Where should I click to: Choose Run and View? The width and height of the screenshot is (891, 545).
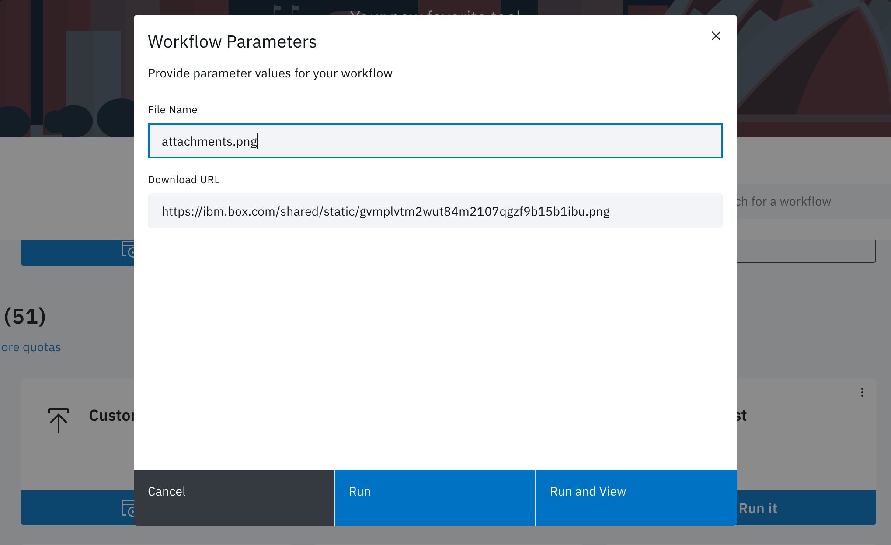pyautogui.click(x=636, y=497)
